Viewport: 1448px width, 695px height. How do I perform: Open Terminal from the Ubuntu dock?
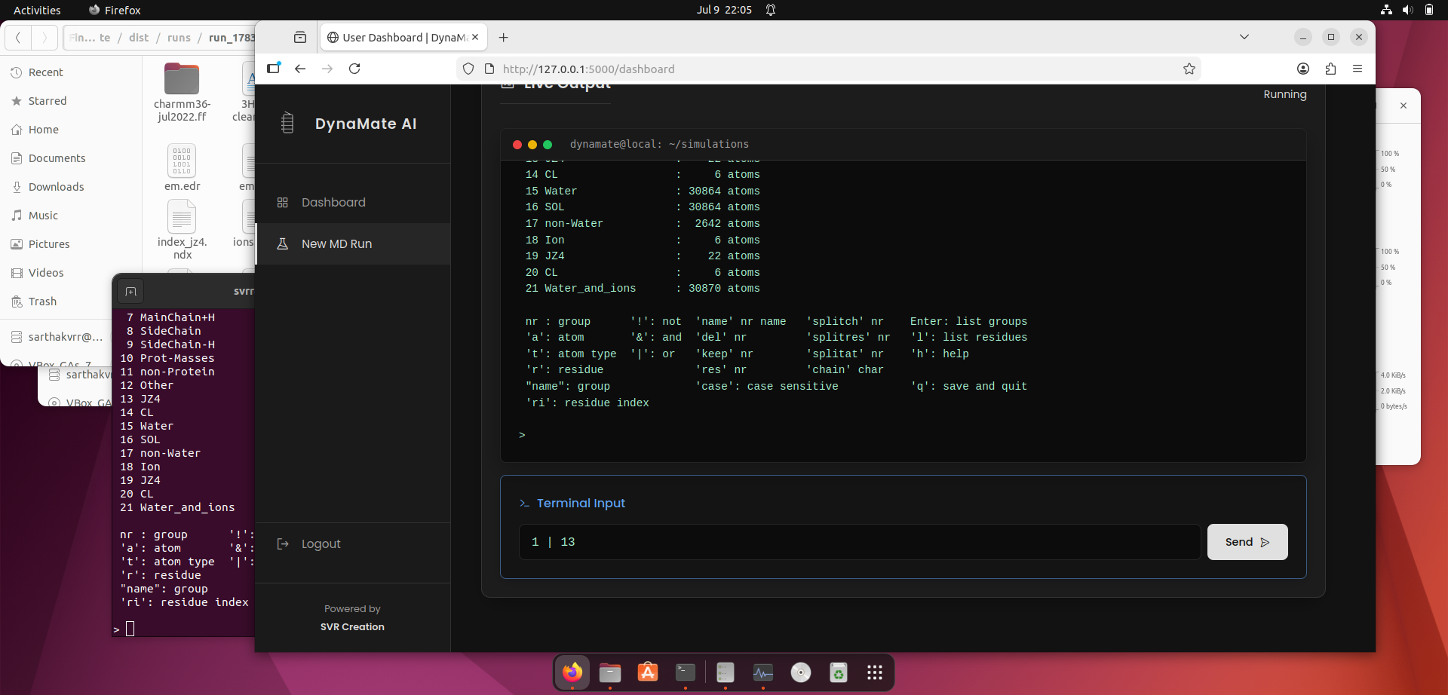click(686, 672)
